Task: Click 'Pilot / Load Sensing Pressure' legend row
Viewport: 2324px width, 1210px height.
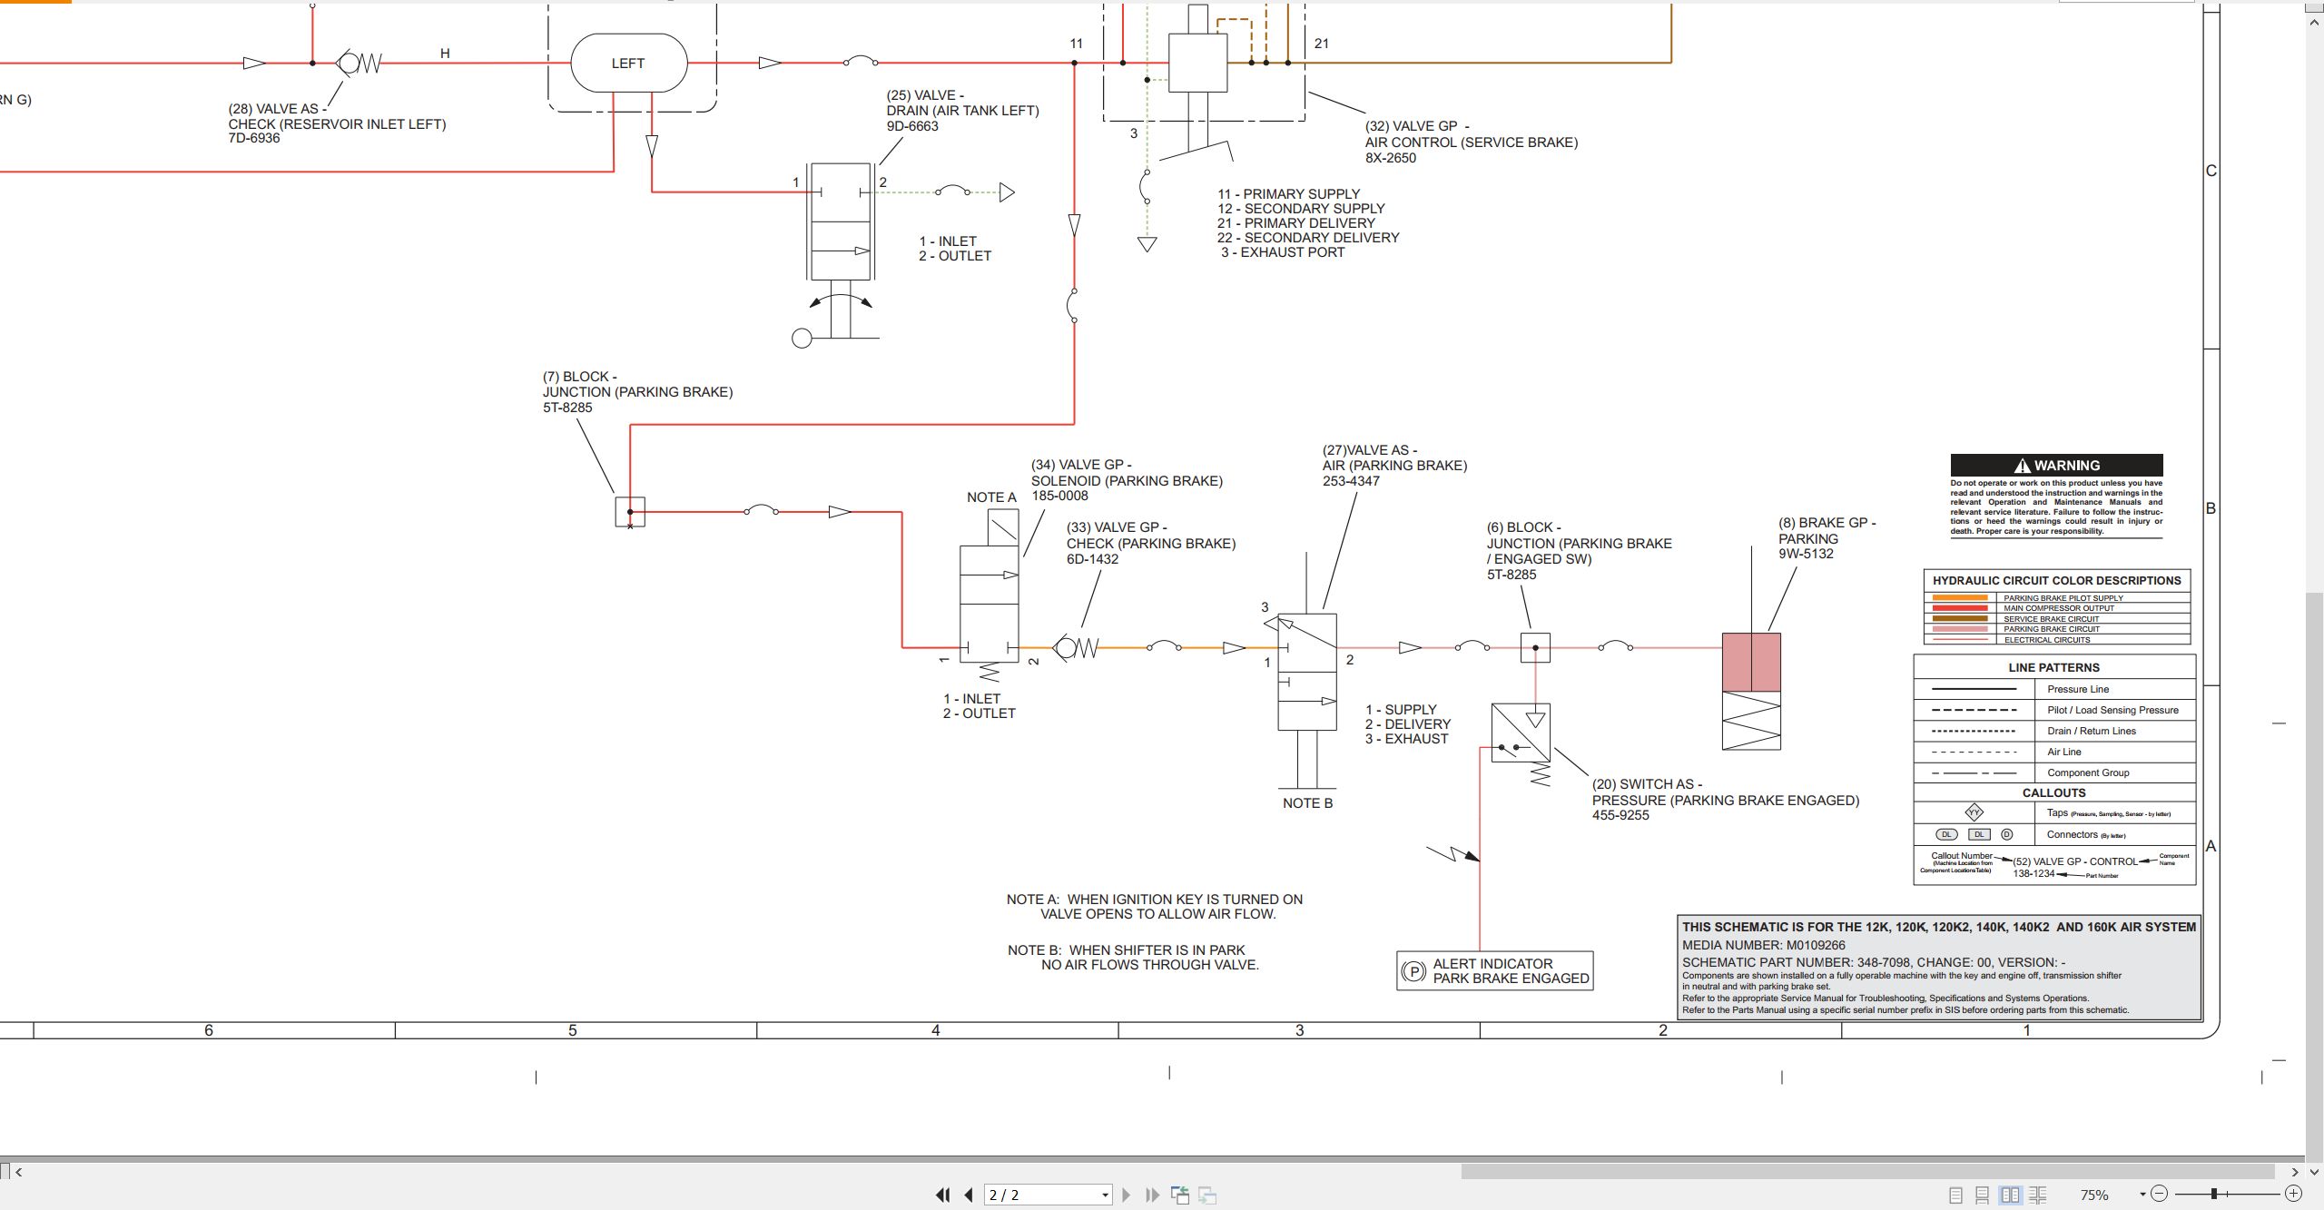Action: tap(2053, 710)
